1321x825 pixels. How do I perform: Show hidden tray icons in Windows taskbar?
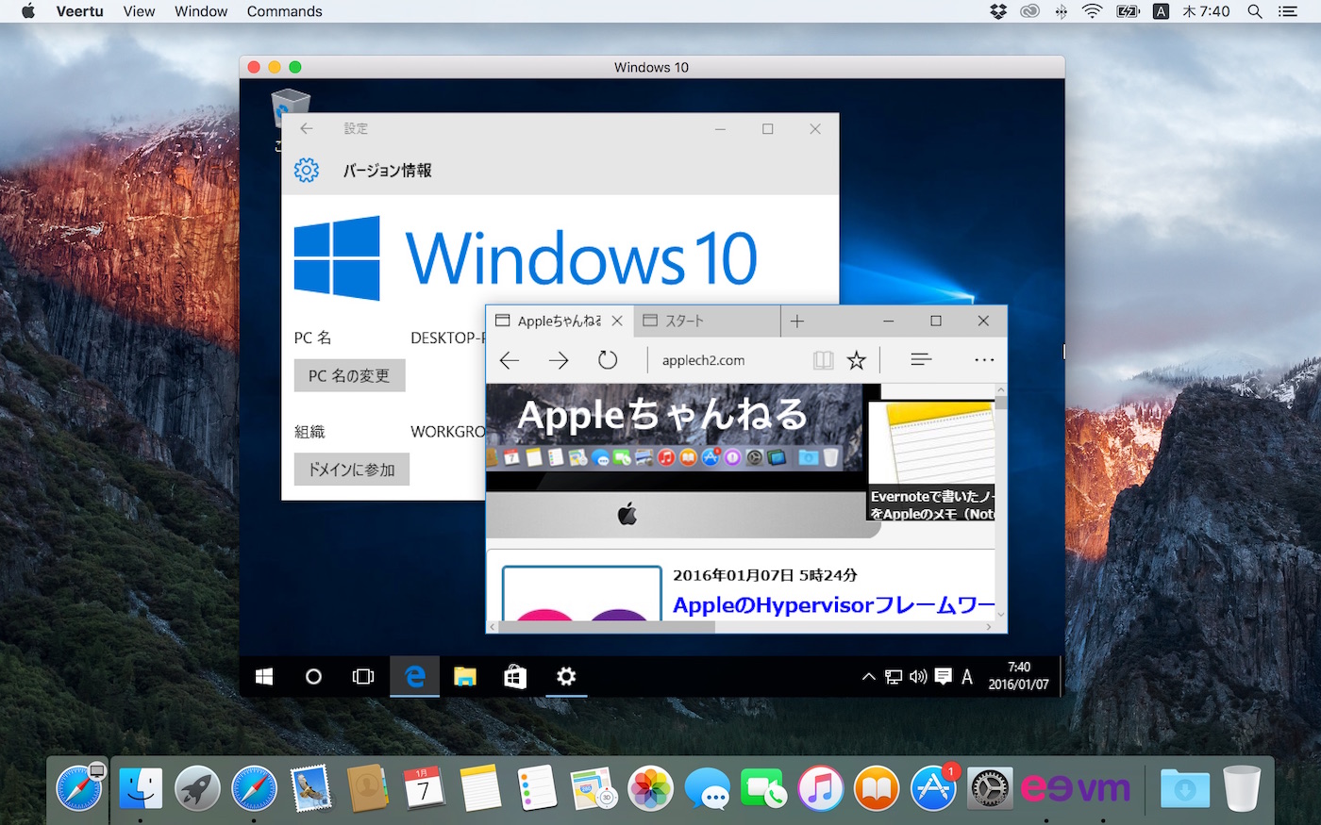[869, 677]
